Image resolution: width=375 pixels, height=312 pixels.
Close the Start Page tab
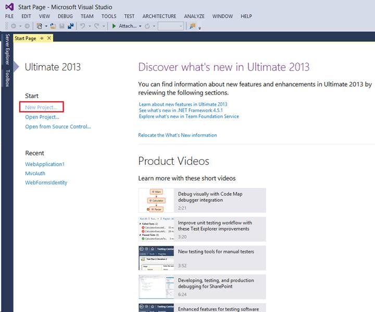point(49,38)
